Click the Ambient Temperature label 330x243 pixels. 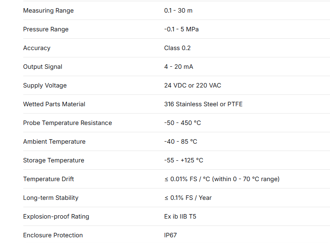pos(54,142)
